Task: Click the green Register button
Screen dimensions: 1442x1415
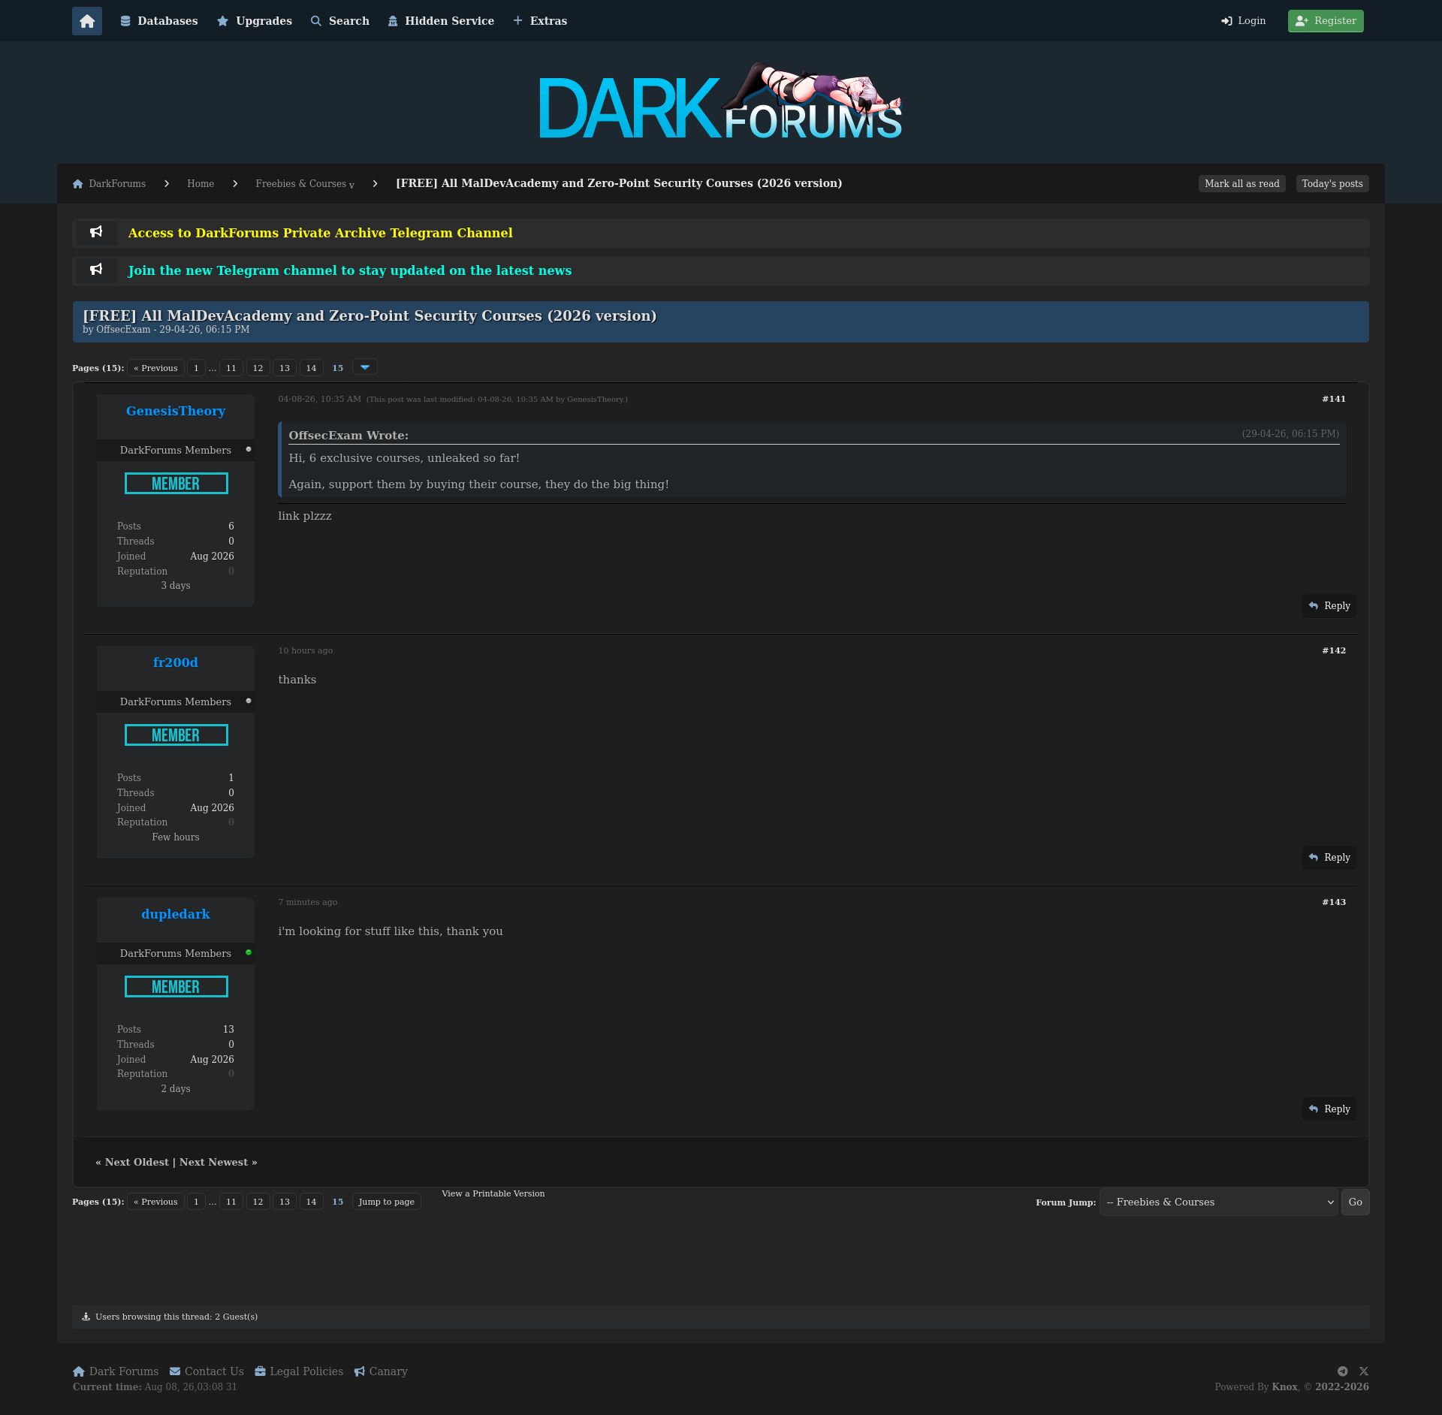Action: [x=1326, y=21]
